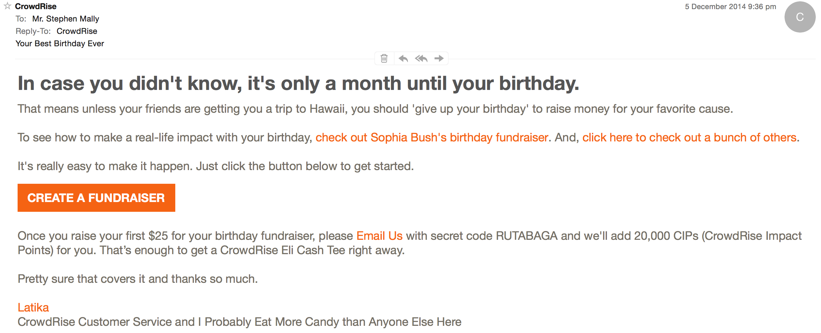Click the CrowdRise Customer Service signature line
The image size is (821, 333).
239,322
